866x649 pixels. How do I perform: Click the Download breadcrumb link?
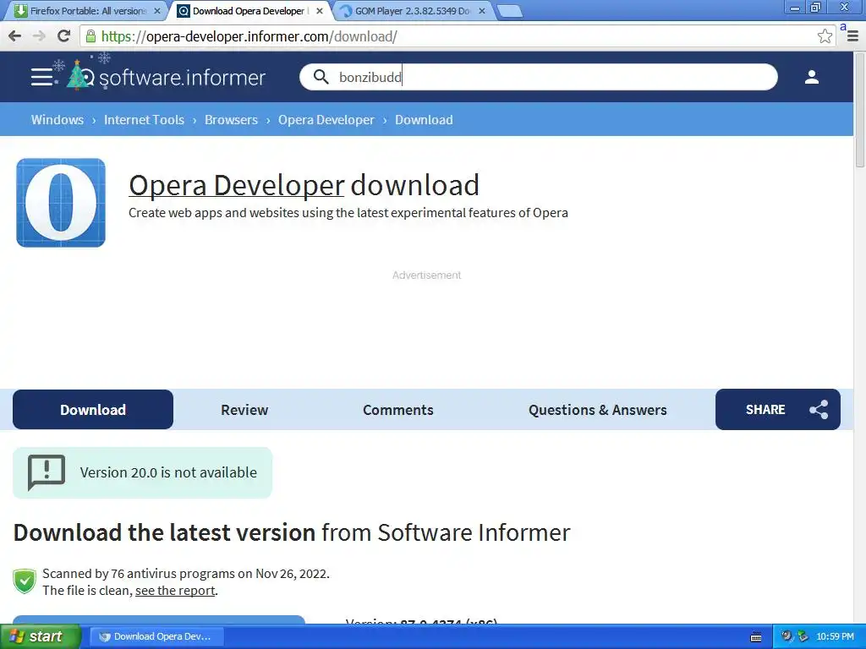click(x=425, y=120)
